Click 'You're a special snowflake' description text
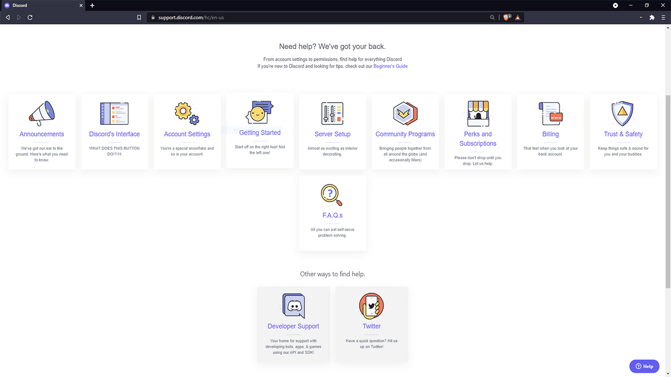The height and width of the screenshot is (377, 671). click(187, 151)
